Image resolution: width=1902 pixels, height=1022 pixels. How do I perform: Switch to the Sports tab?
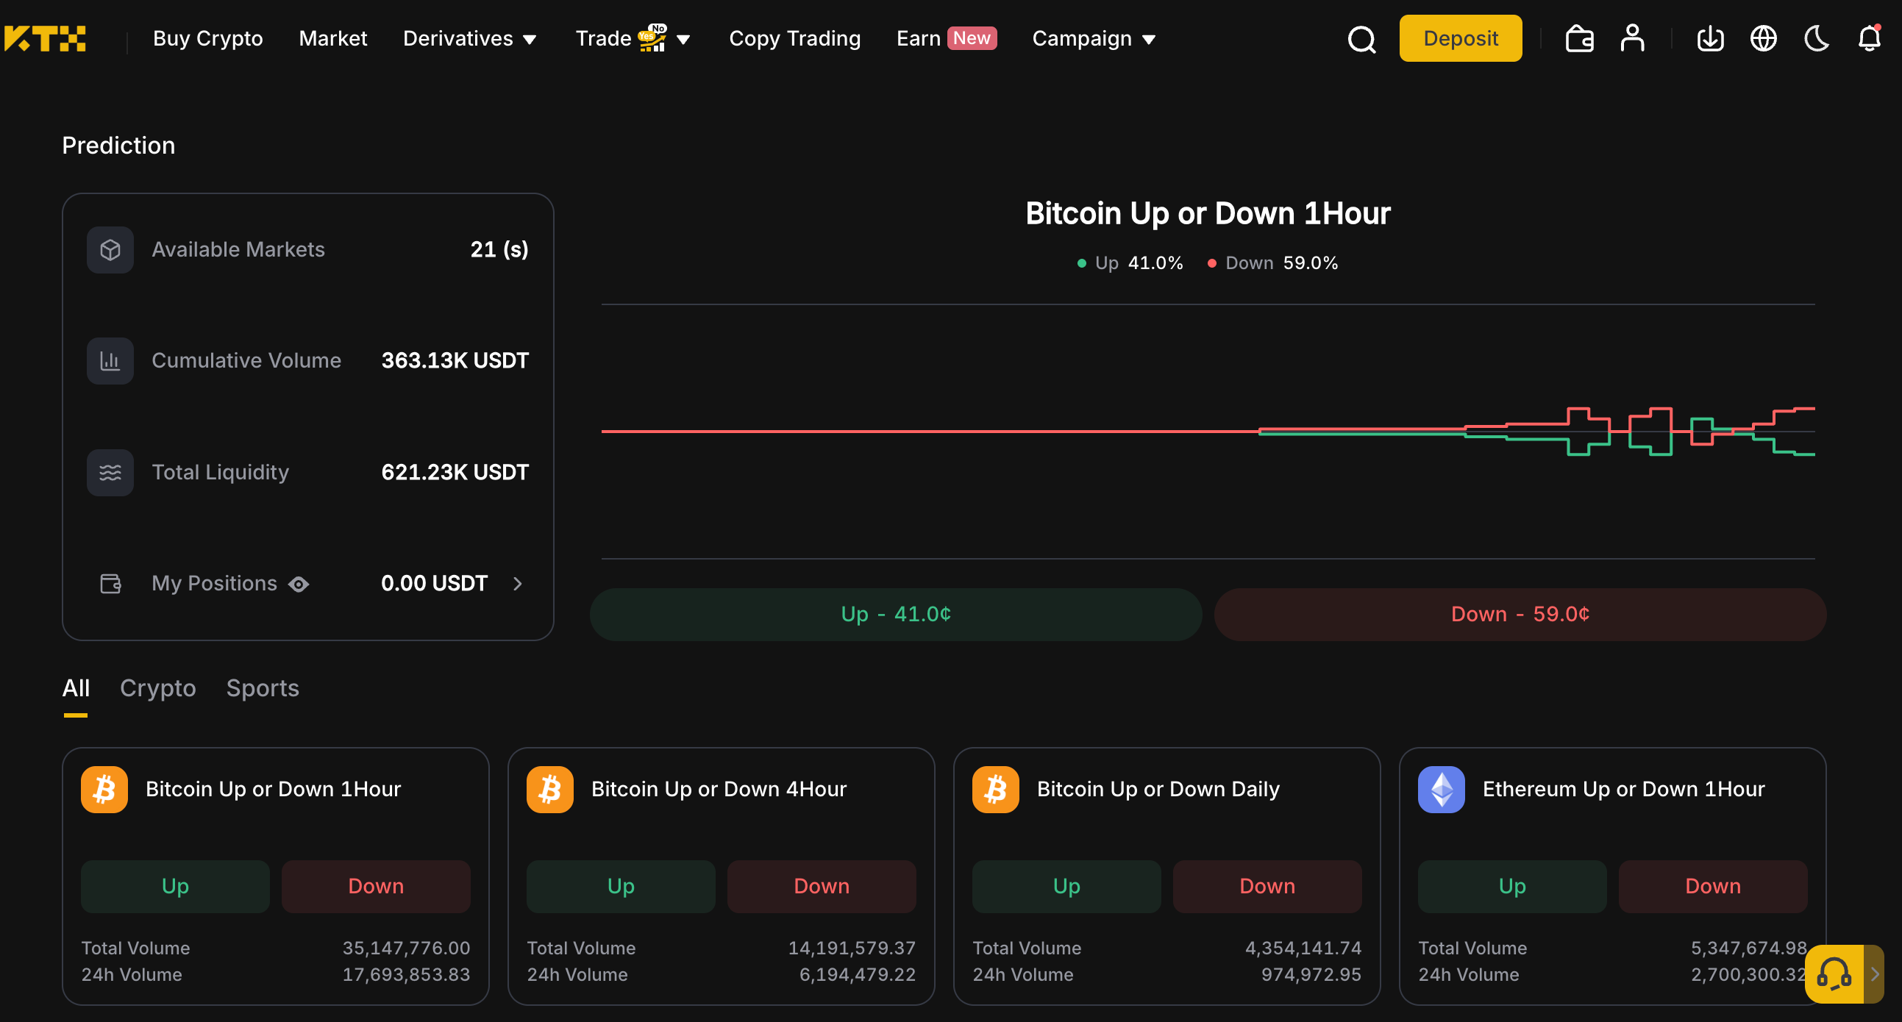click(263, 687)
